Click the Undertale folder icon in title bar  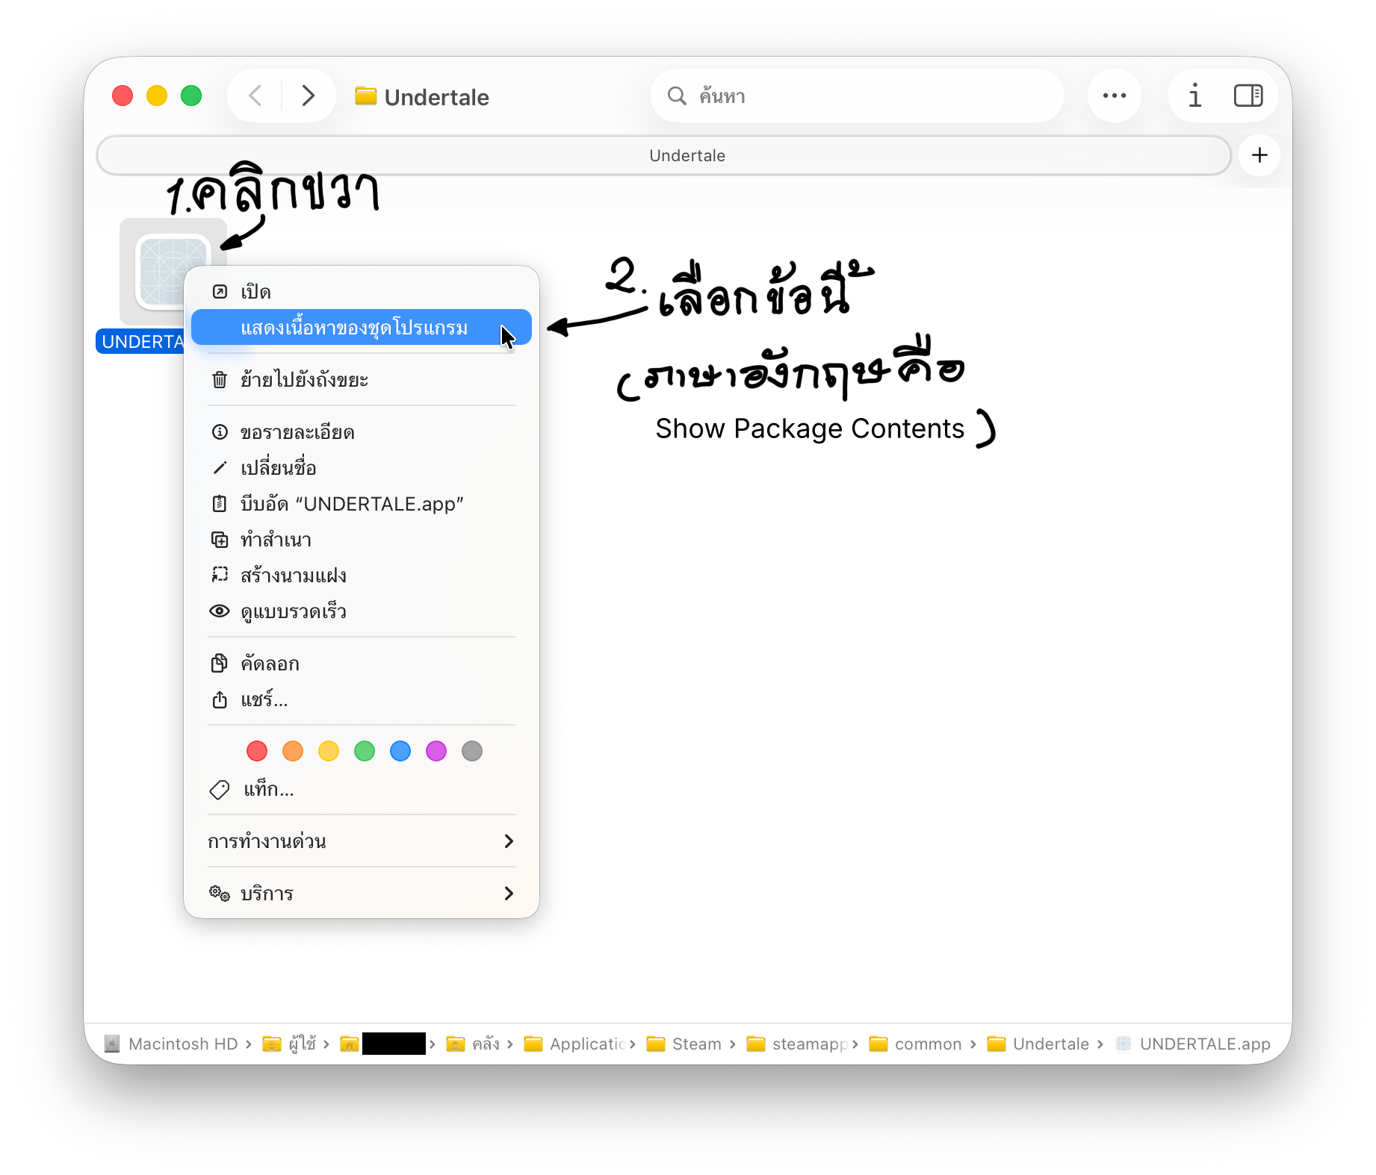(365, 96)
